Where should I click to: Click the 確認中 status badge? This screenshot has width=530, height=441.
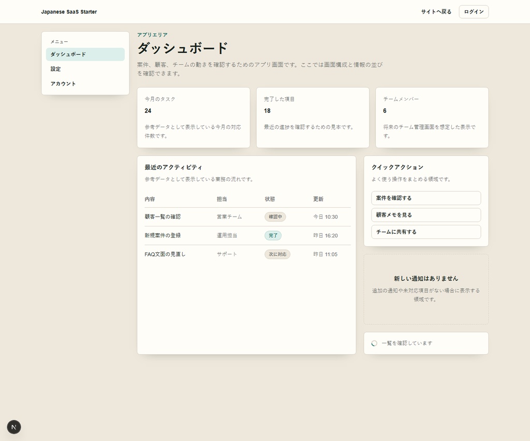pyautogui.click(x=275, y=217)
